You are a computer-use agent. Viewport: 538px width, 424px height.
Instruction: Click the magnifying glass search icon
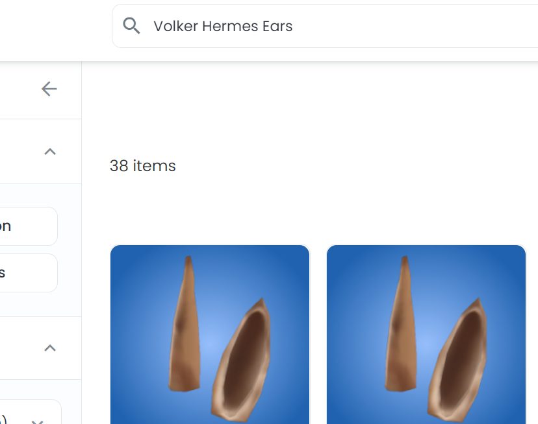point(131,26)
